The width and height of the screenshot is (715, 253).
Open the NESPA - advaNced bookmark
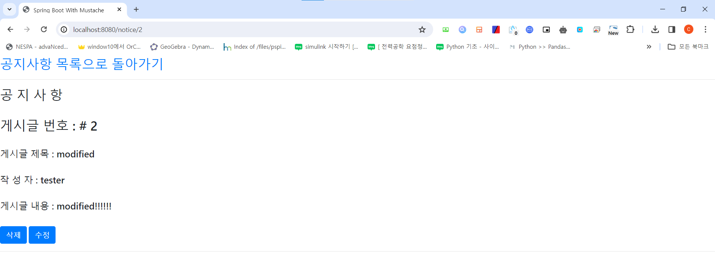37,47
